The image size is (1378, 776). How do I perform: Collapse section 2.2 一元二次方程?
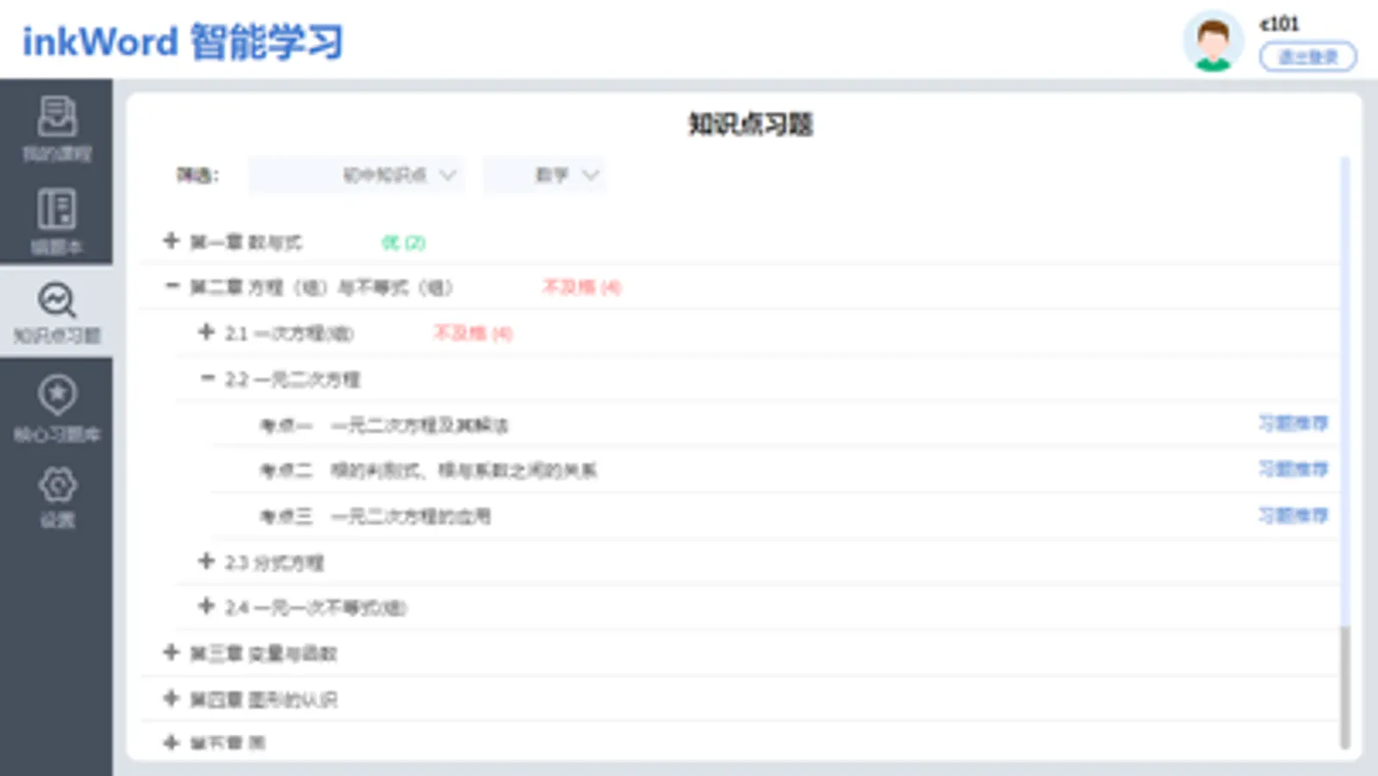pos(207,378)
